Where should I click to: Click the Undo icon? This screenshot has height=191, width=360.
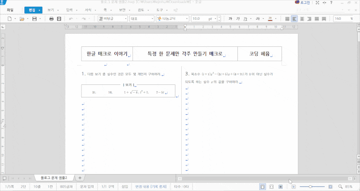click(x=71, y=19)
